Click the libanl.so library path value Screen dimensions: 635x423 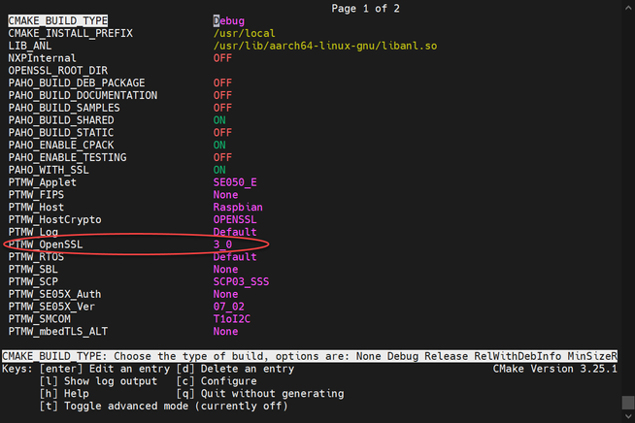click(317, 46)
